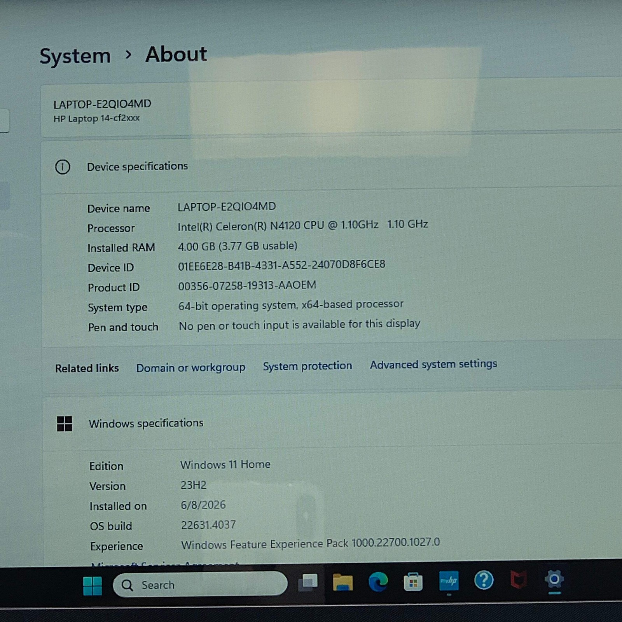Image resolution: width=622 pixels, height=622 pixels.
Task: Open the System protection link
Action: (x=308, y=366)
